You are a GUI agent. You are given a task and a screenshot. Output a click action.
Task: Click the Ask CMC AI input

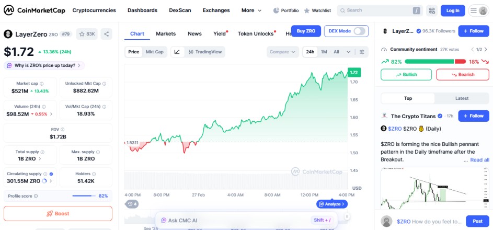246,220
